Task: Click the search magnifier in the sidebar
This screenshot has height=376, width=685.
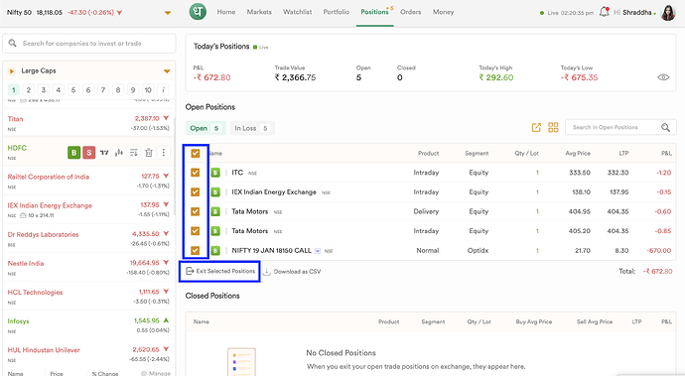Action: (x=13, y=44)
